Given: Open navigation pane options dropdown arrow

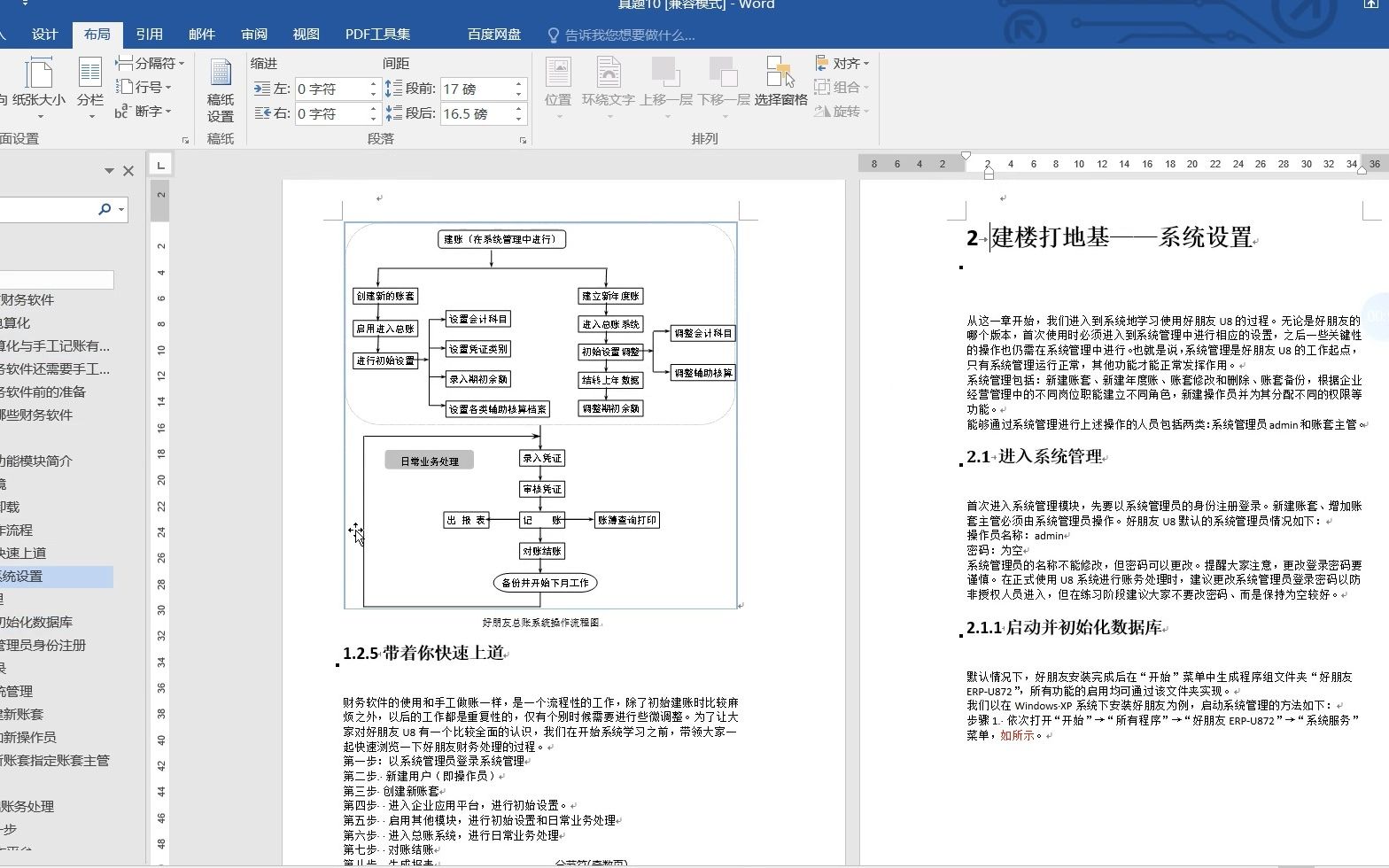Looking at the screenshot, I should [x=109, y=171].
